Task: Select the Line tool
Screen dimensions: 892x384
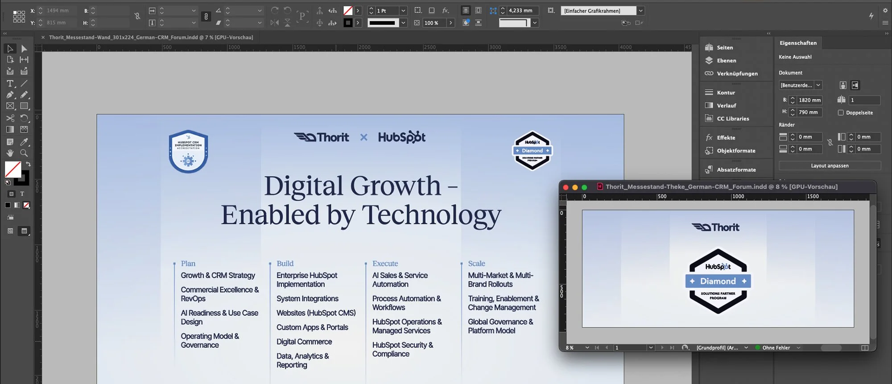Action: 24,83
